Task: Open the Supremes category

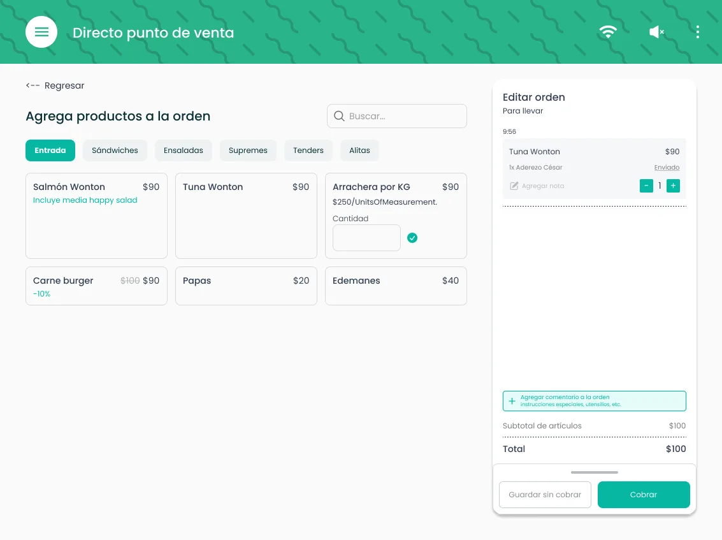Action: [248, 150]
